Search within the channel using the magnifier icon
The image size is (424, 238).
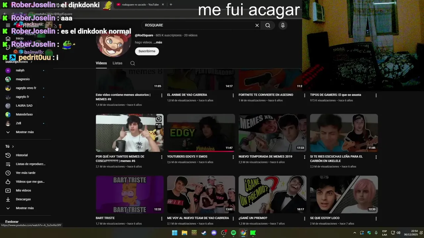click(132, 63)
